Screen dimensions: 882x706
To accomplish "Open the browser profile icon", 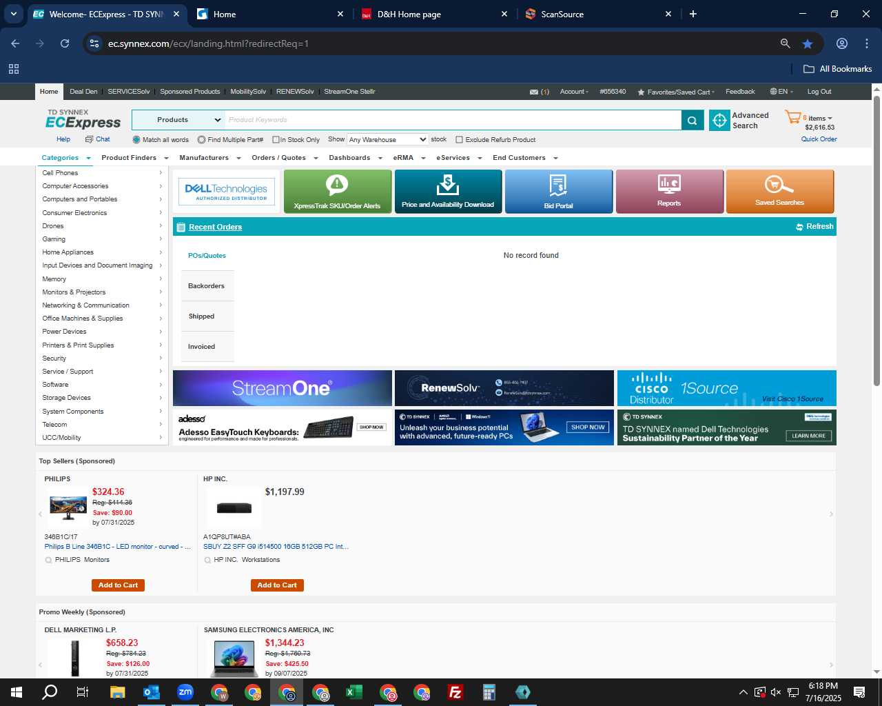I will pyautogui.click(x=842, y=43).
